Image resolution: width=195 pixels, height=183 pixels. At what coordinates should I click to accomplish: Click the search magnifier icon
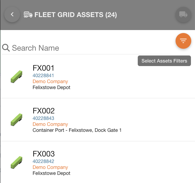click(6, 48)
